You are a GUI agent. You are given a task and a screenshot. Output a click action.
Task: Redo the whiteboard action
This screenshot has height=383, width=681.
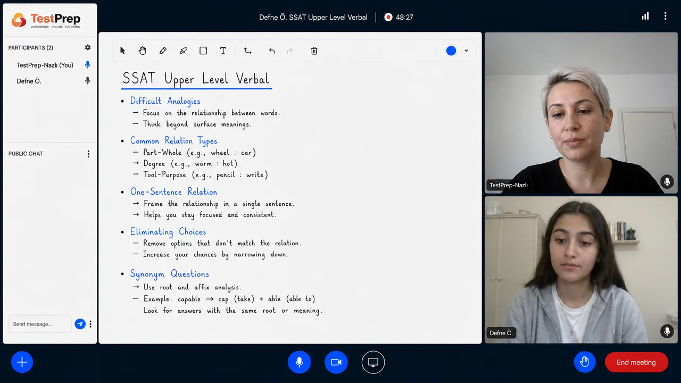[290, 51]
